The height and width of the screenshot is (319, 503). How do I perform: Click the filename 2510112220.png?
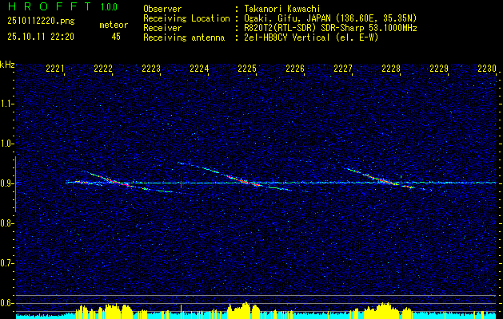(x=41, y=22)
